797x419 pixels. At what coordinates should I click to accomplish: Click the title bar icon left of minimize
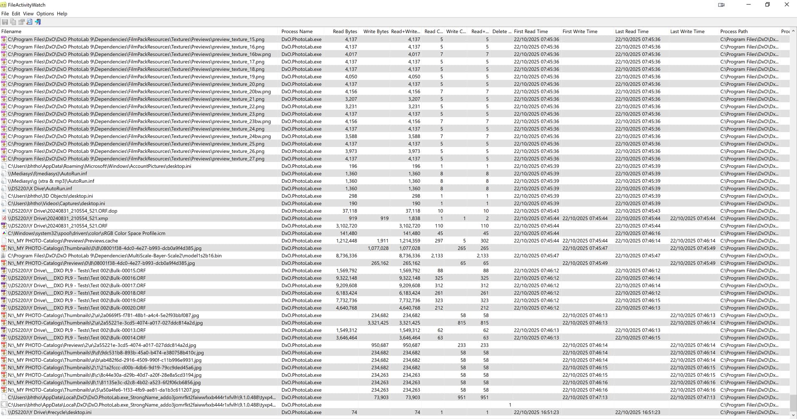click(x=721, y=5)
